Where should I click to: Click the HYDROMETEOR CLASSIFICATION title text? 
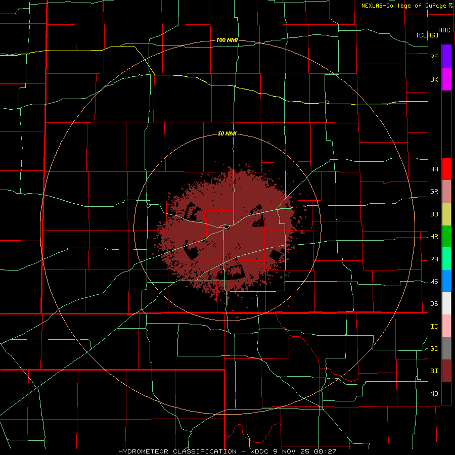[177, 451]
